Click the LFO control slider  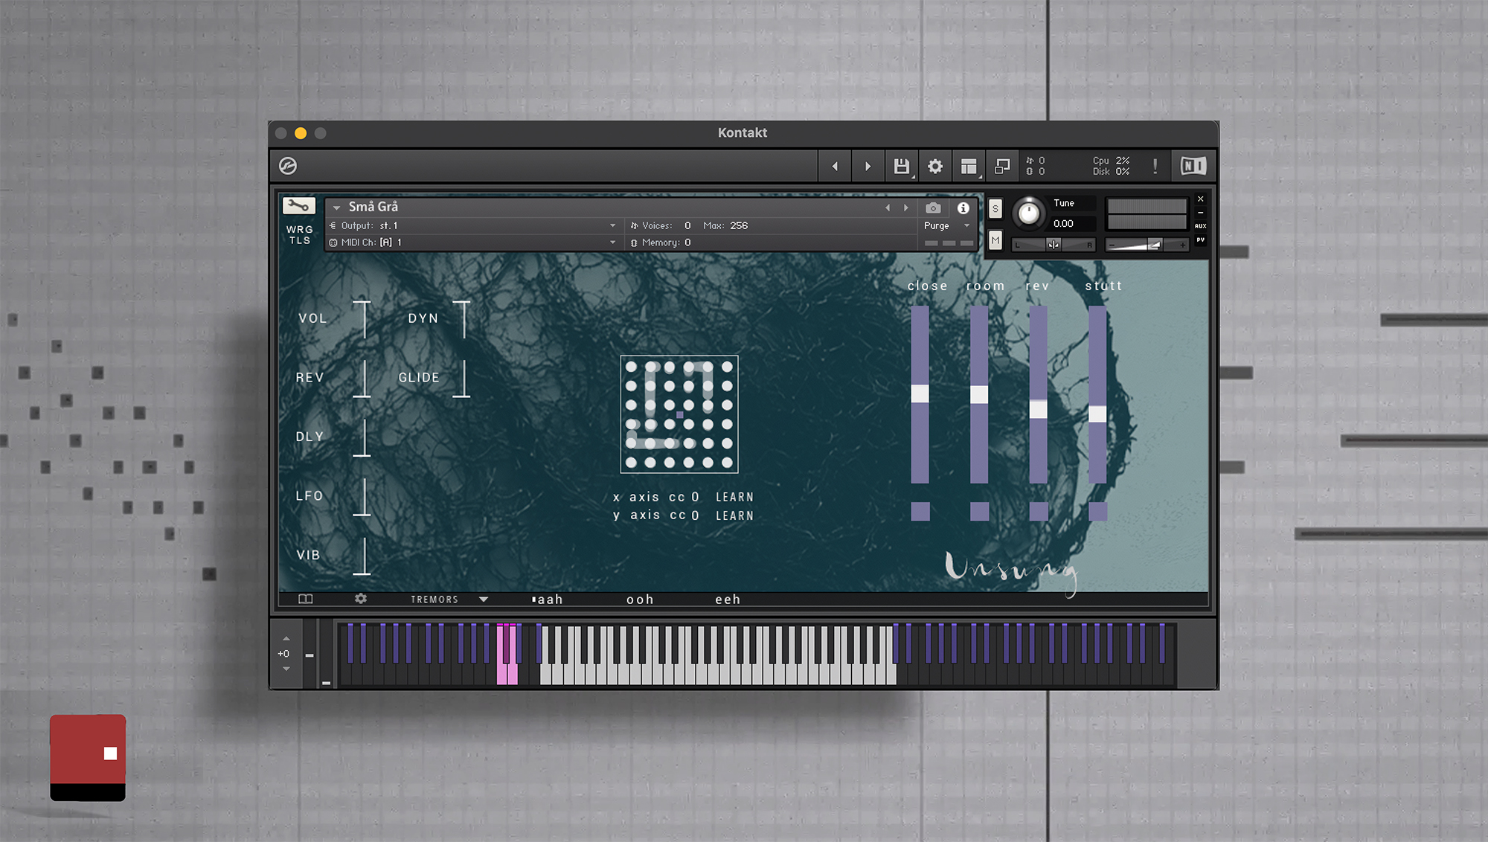click(x=362, y=497)
